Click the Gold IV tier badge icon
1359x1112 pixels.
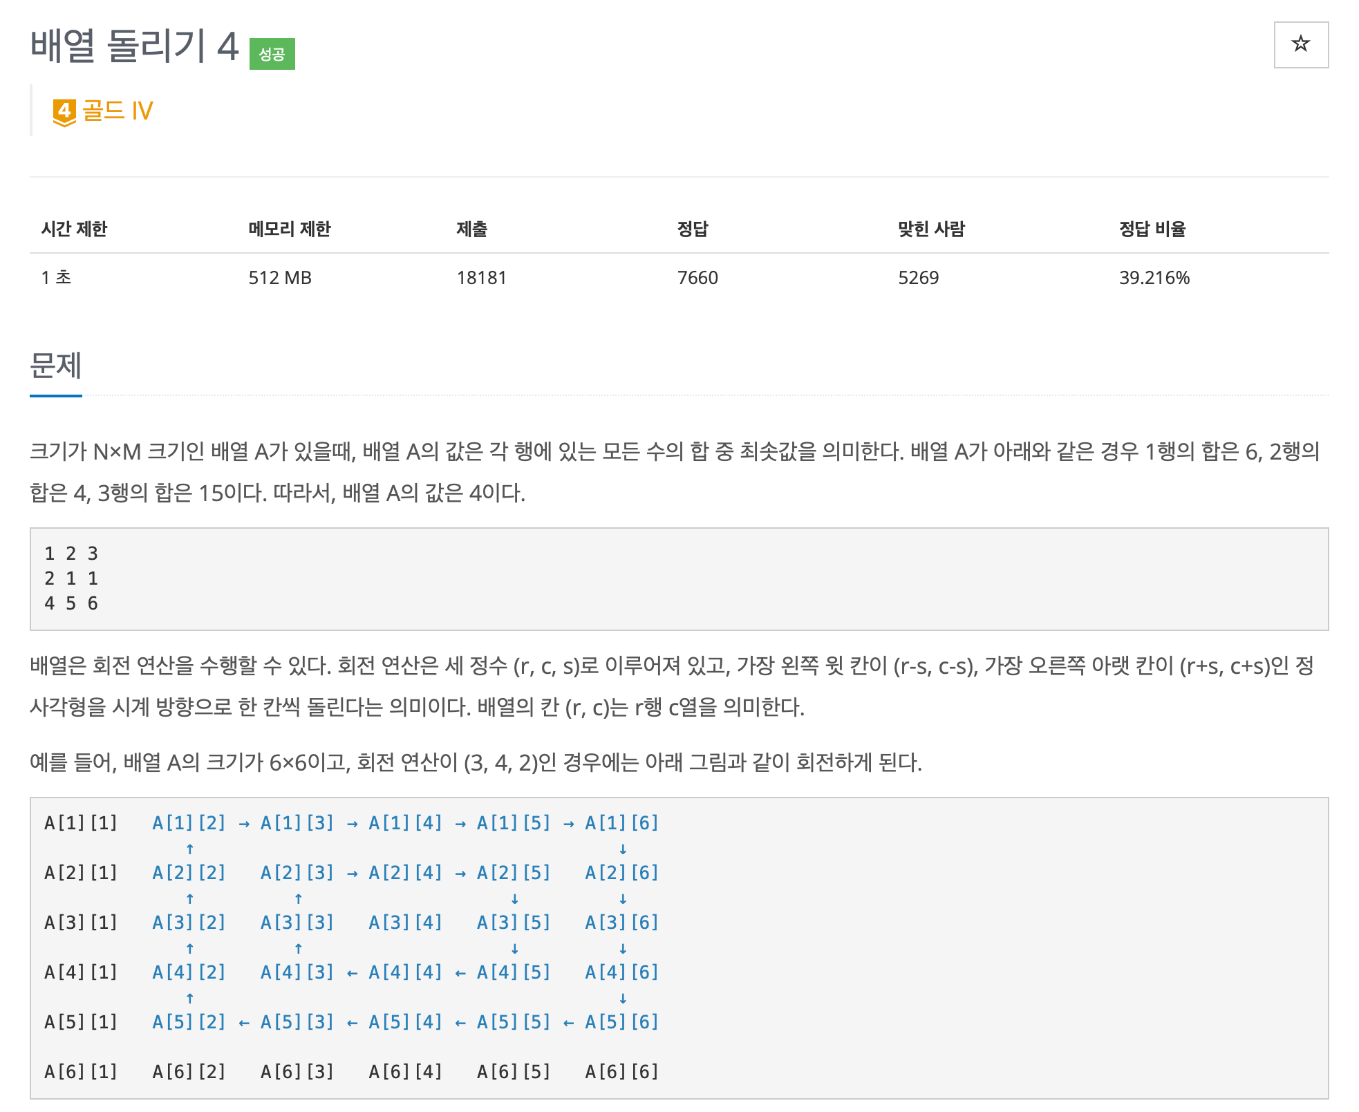click(64, 111)
